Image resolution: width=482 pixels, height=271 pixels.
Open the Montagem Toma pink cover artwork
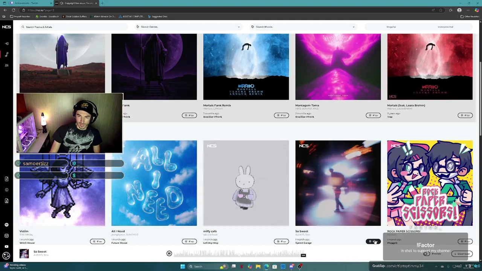338,67
